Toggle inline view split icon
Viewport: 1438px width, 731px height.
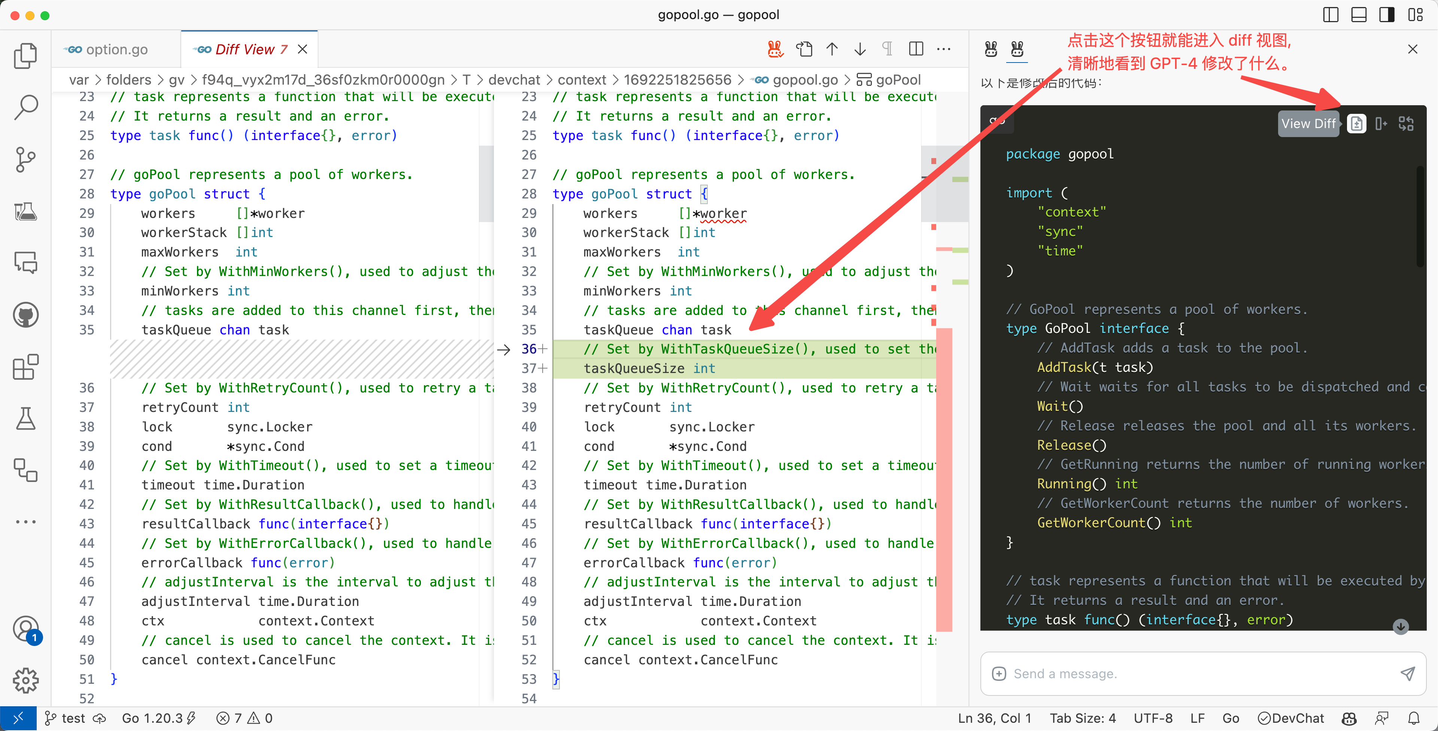coord(916,49)
